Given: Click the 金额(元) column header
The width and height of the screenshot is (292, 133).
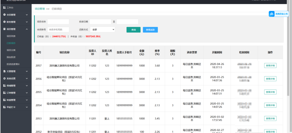Looking at the screenshot, I should click(x=141, y=52).
